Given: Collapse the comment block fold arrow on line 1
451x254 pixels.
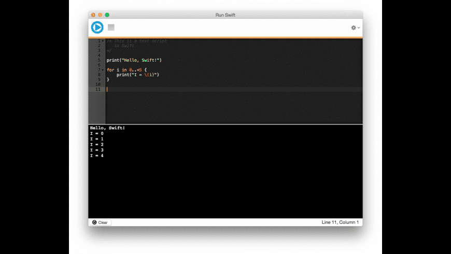Looking at the screenshot, I should coord(103,41).
